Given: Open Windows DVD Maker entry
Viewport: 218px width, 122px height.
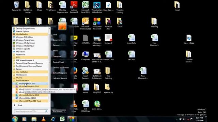Looking at the screenshot, I should 30,37.
